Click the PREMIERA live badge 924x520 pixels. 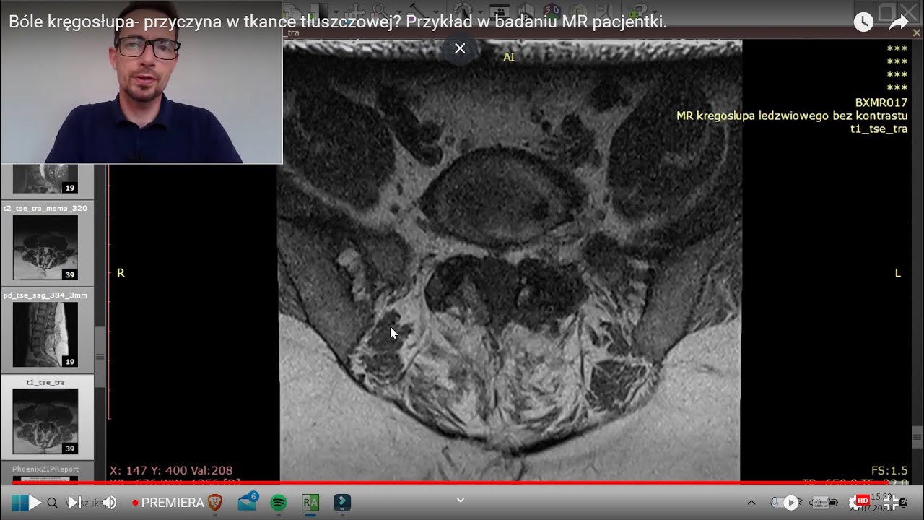point(168,503)
